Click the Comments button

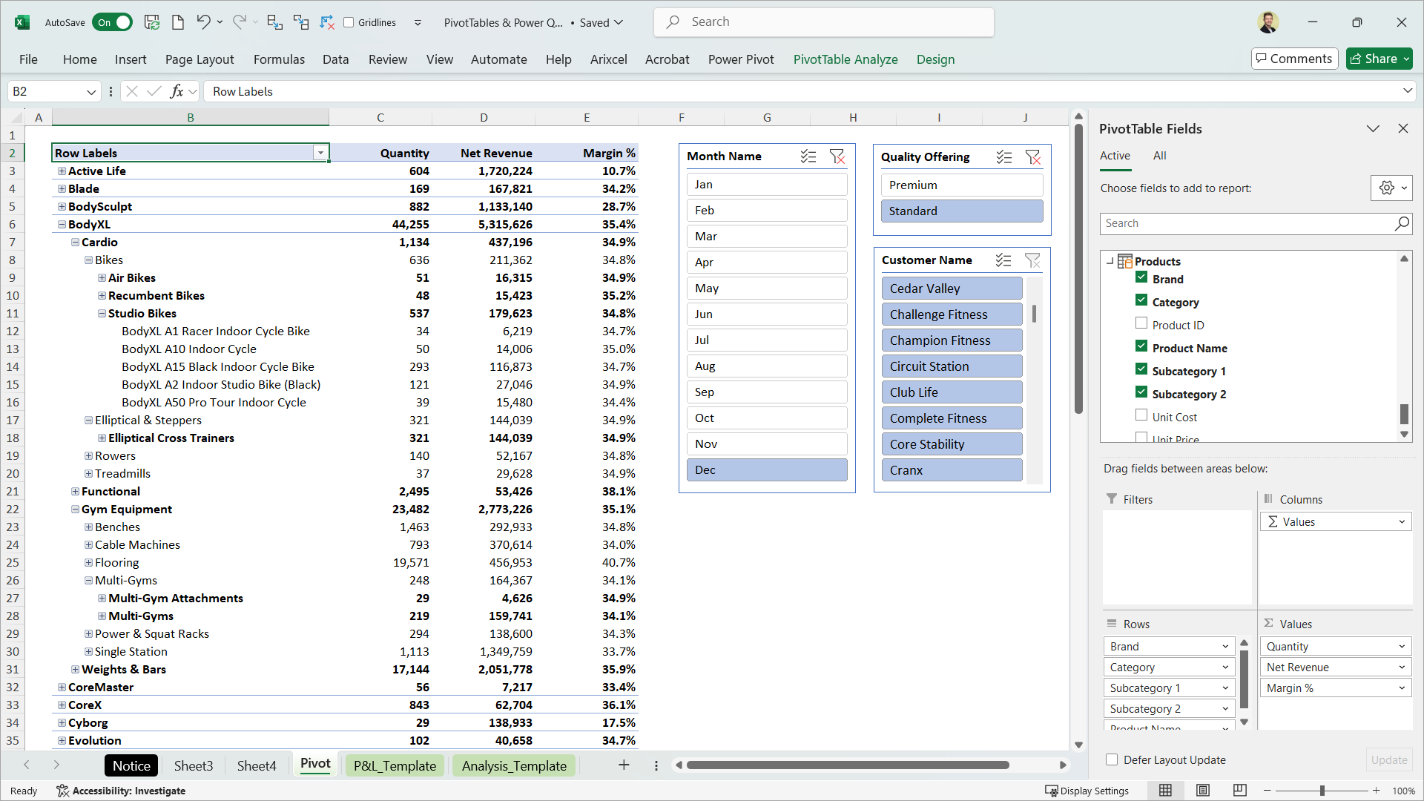click(1294, 59)
